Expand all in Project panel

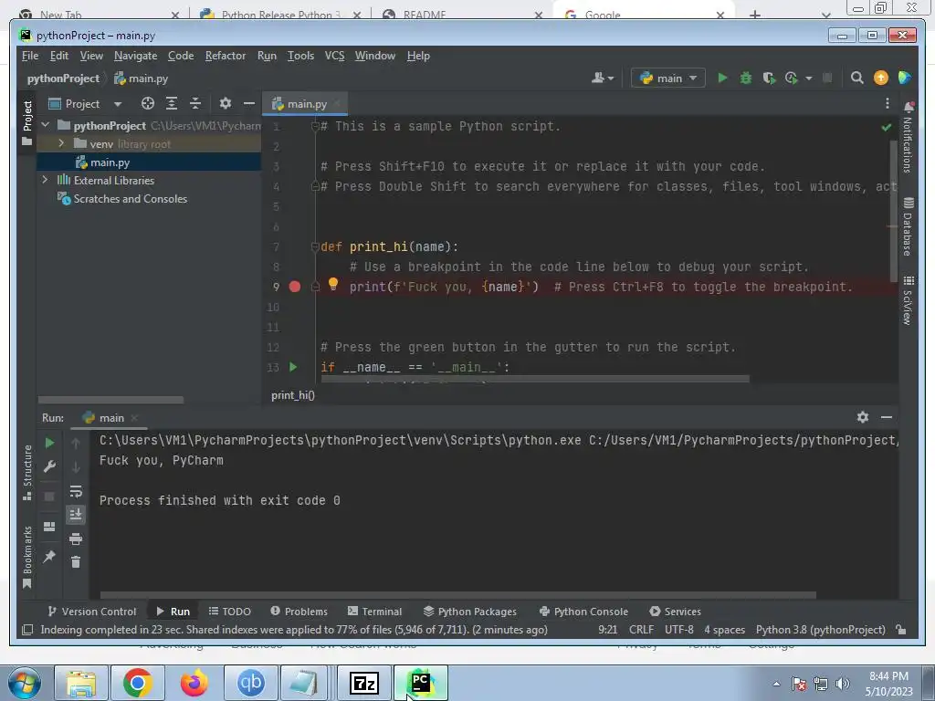[x=172, y=104]
